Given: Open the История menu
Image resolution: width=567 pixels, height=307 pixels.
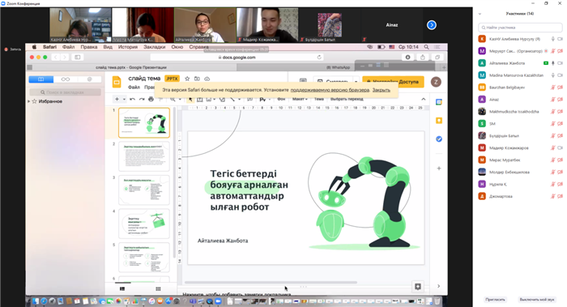Looking at the screenshot, I should tap(128, 47).
